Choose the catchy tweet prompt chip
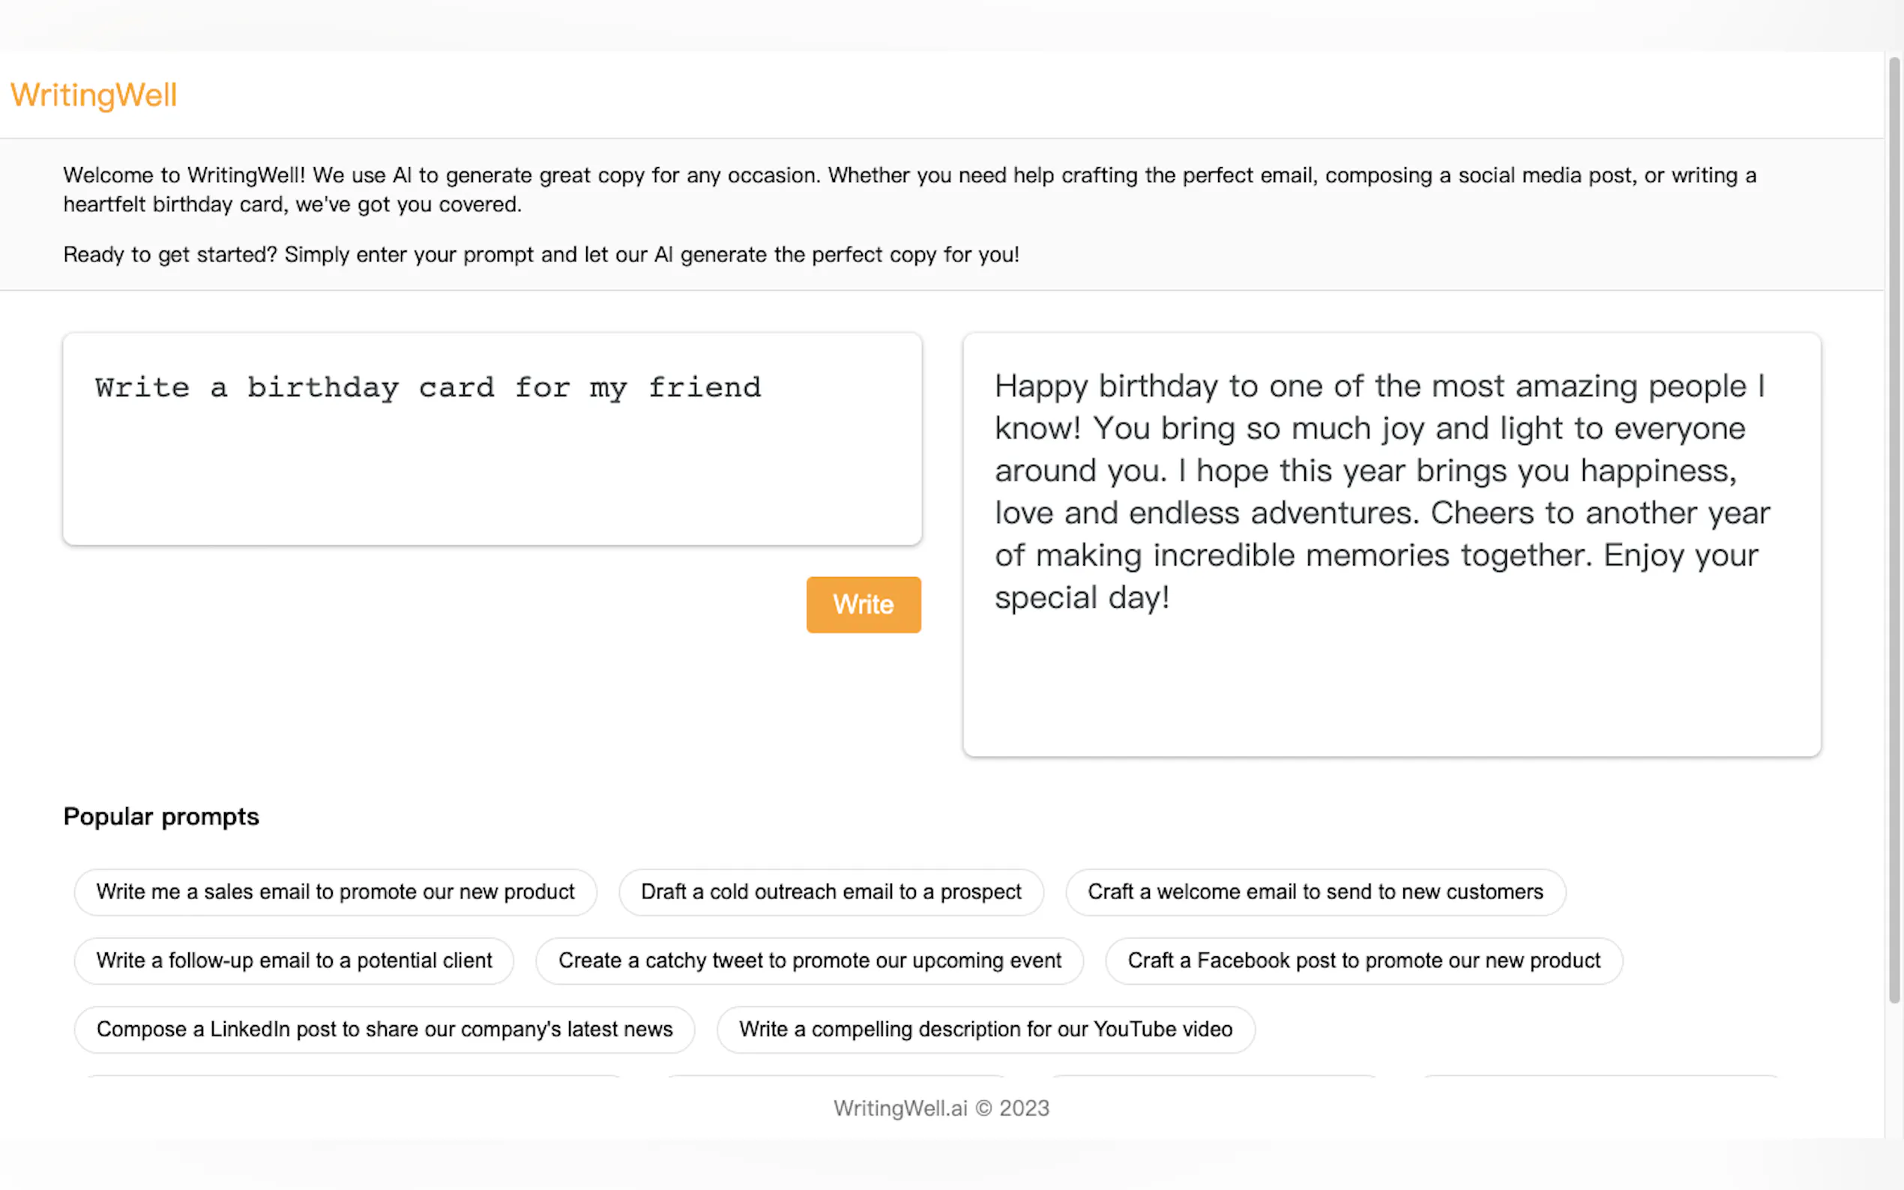The image size is (1904, 1190). pos(809,960)
